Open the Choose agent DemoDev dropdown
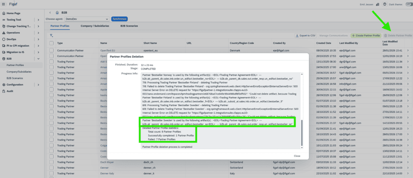The width and height of the screenshot is (413, 178). (87, 19)
